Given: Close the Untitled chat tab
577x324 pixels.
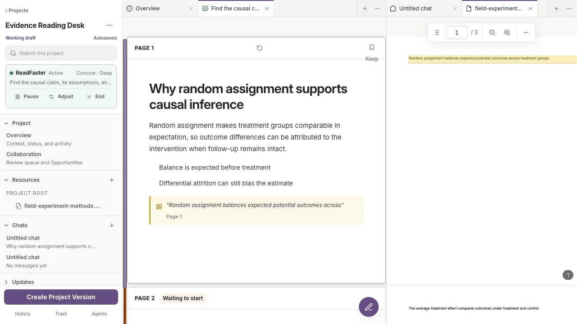Looking at the screenshot, I should coord(455,9).
